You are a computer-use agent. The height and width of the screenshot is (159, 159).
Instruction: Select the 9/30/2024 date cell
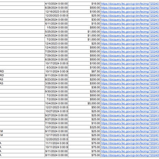[x=56, y=91]
